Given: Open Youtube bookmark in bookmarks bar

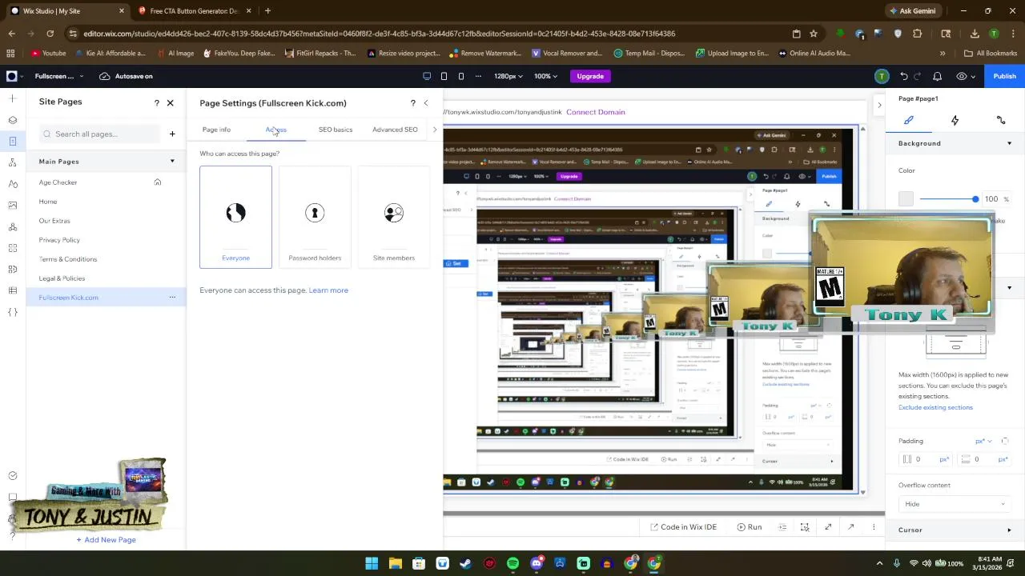Looking at the screenshot, I should click(x=48, y=54).
